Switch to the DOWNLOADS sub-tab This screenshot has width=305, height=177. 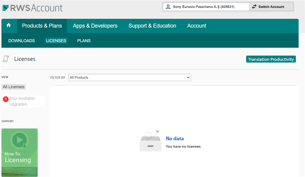(21, 41)
